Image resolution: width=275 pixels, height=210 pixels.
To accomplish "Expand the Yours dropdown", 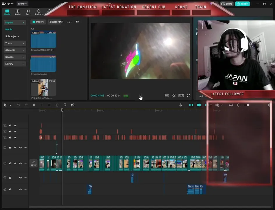I will pyautogui.click(x=15, y=43).
